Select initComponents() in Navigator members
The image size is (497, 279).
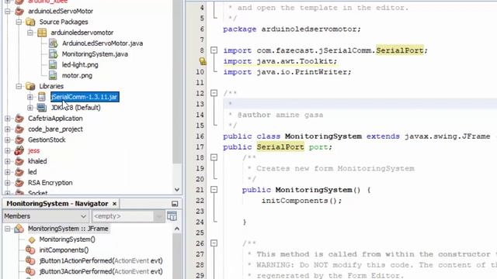coord(64,250)
